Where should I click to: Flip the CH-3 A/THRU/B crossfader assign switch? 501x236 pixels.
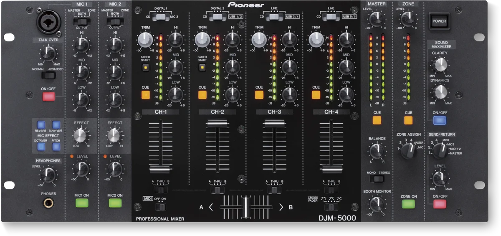coord(273,190)
